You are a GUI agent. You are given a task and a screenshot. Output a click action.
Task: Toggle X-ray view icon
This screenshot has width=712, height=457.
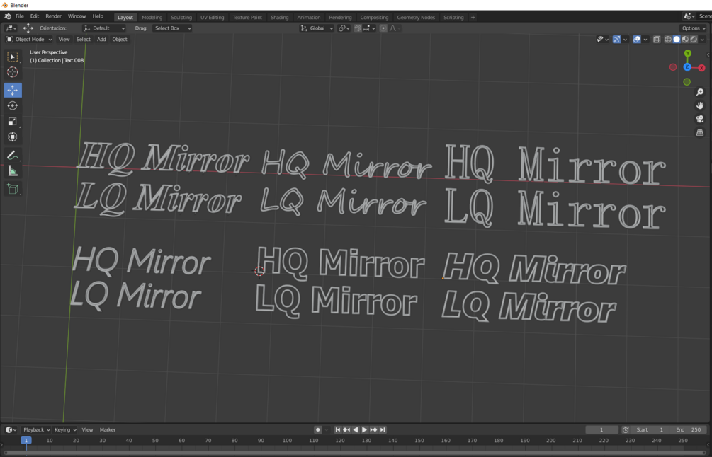point(657,40)
